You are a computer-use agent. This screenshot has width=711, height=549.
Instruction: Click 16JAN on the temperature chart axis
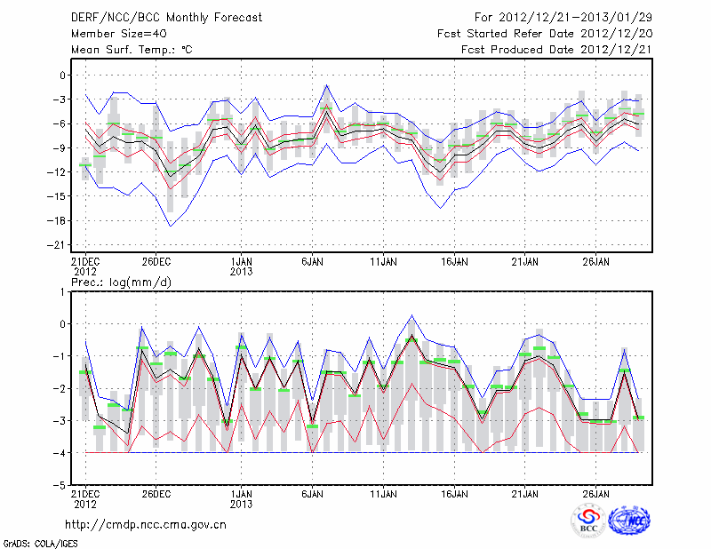click(x=454, y=262)
